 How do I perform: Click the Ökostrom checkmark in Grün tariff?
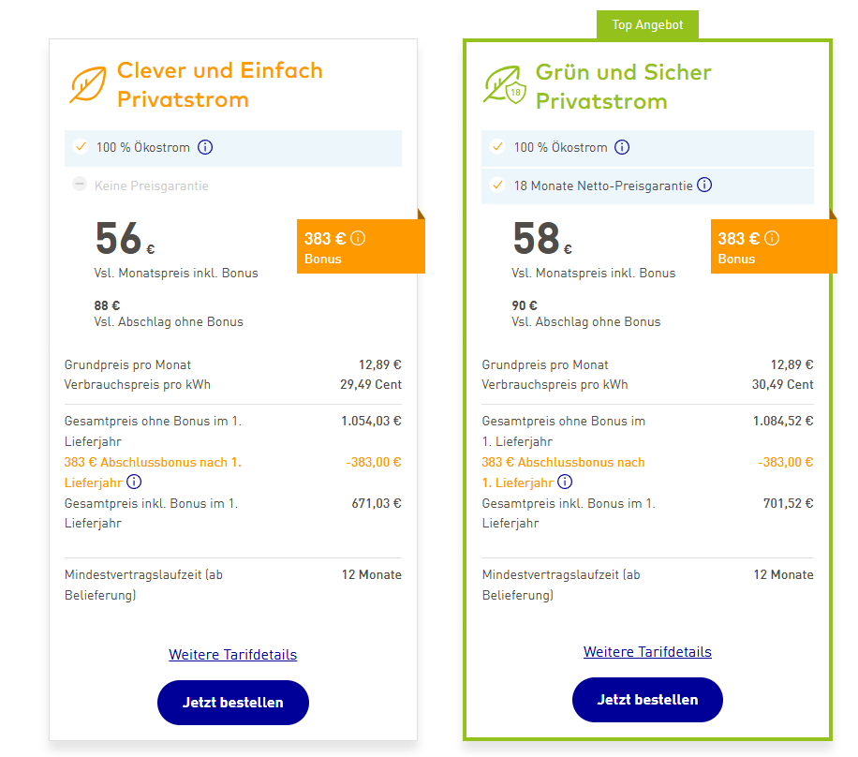[497, 147]
